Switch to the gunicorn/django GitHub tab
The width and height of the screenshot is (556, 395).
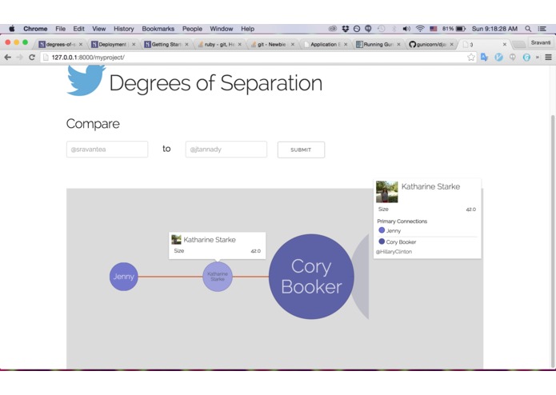[431, 44]
